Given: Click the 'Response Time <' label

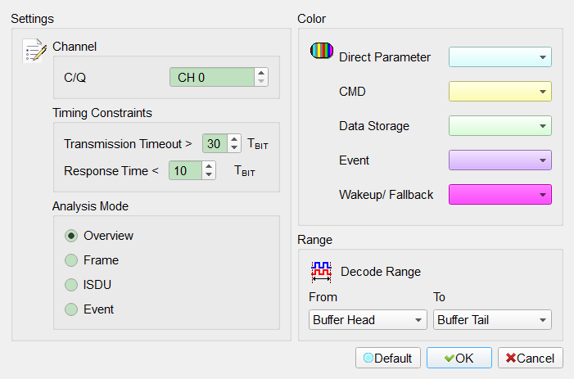Looking at the screenshot, I should point(111,171).
